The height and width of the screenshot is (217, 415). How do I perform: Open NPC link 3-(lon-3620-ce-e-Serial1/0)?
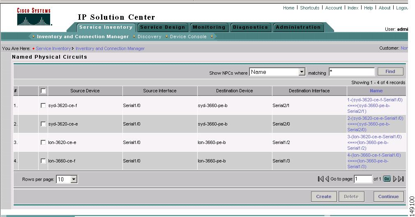click(x=374, y=142)
